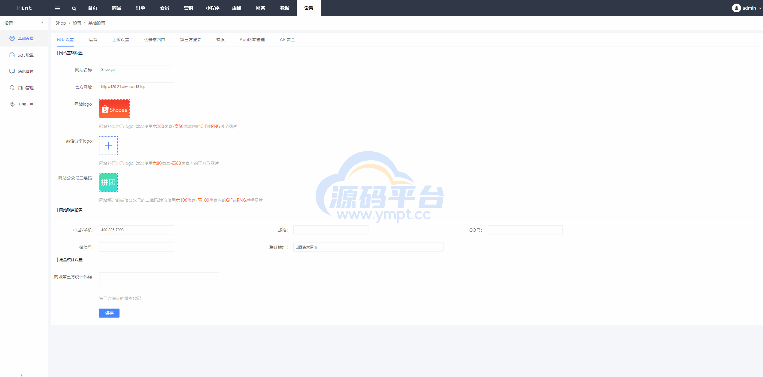Switch to the 伪静态路由 tab
Viewport: 763px width, 377px height.
155,40
